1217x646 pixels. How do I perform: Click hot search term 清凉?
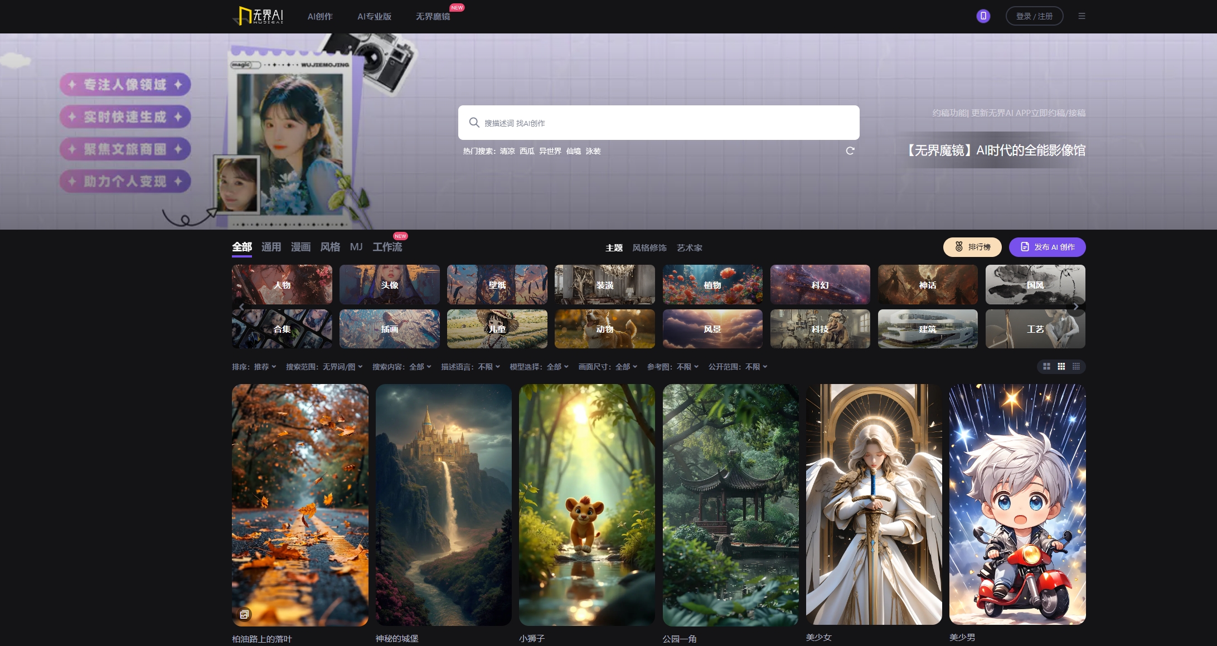507,151
